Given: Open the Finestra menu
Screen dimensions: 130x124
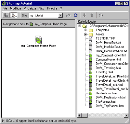Looking at the screenshot, I should coord(52,8).
